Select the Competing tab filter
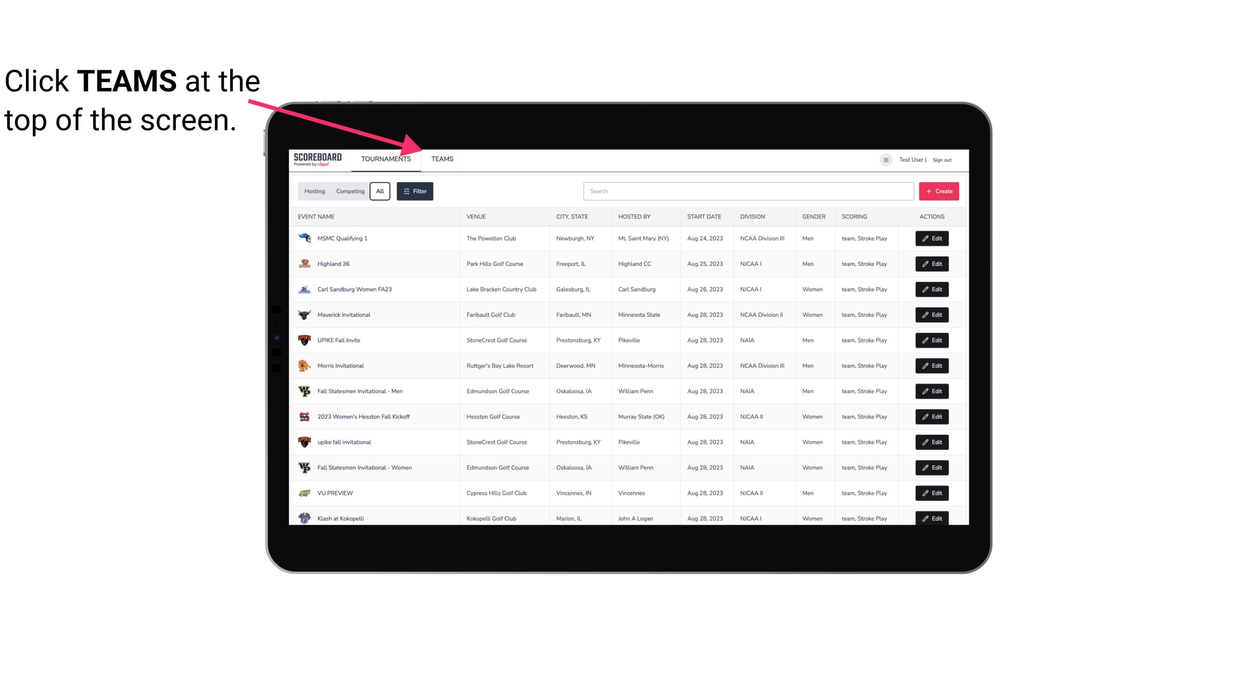1256x675 pixels. click(349, 191)
